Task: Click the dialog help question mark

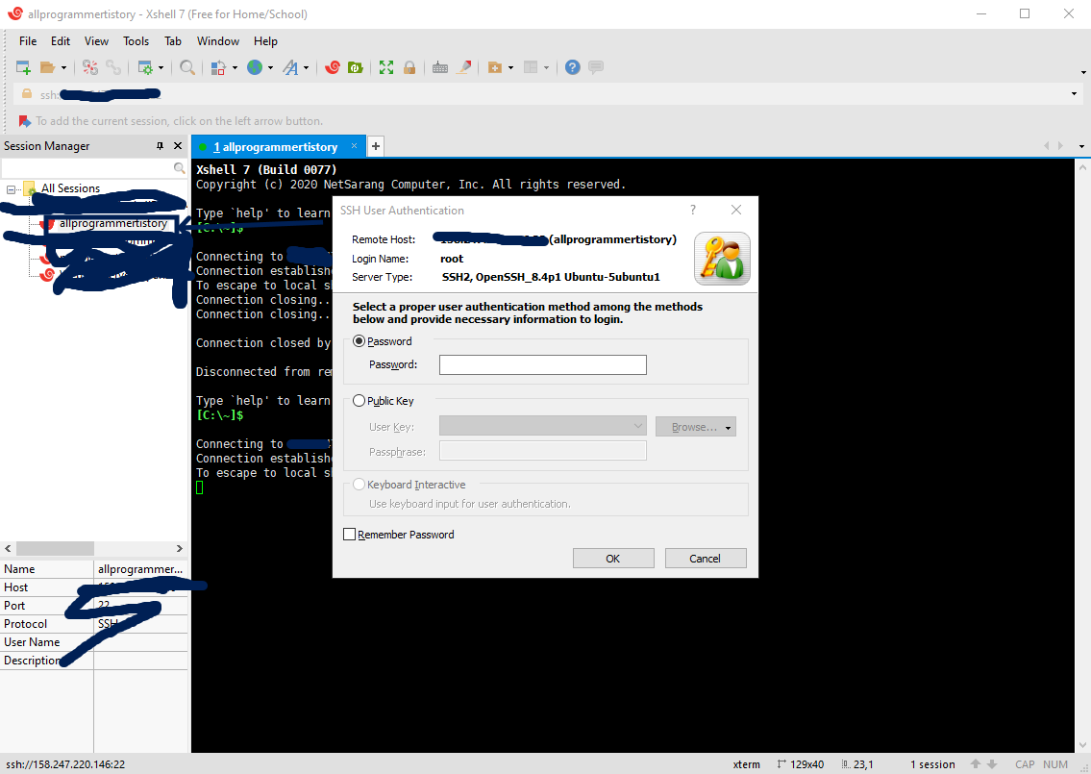Action: click(x=692, y=211)
